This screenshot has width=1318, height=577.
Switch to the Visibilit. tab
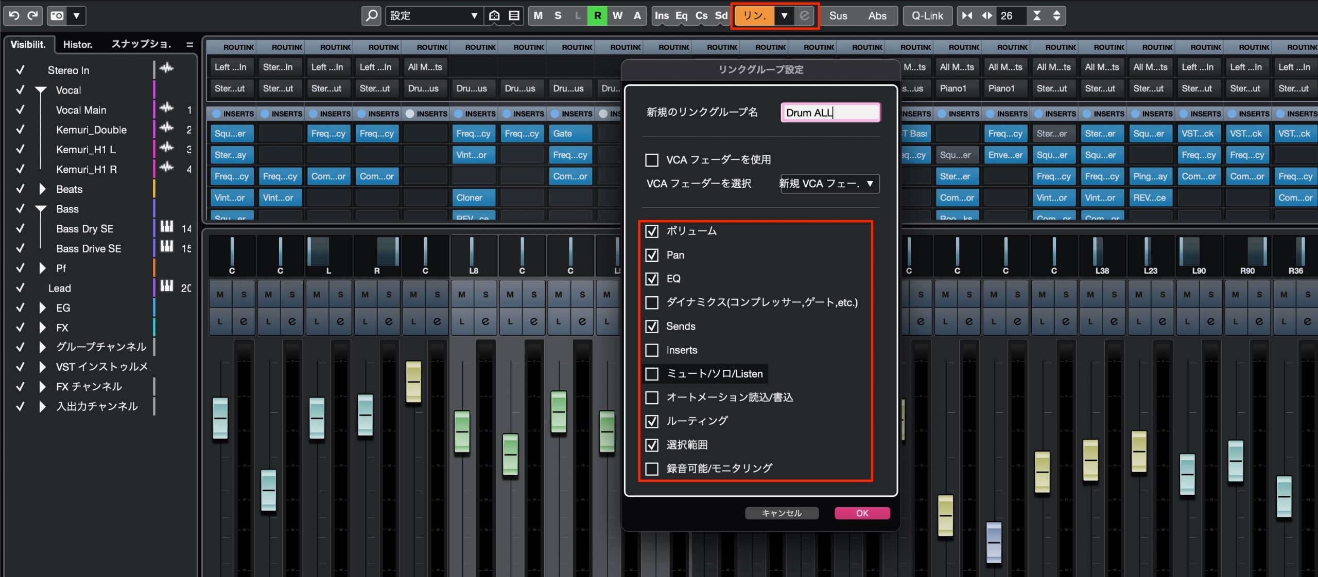tap(28, 44)
